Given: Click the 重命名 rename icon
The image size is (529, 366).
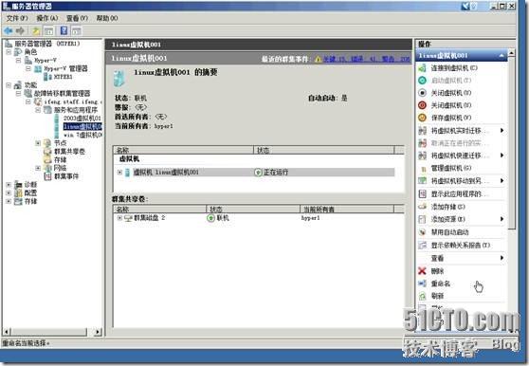Looking at the screenshot, I should (x=423, y=284).
